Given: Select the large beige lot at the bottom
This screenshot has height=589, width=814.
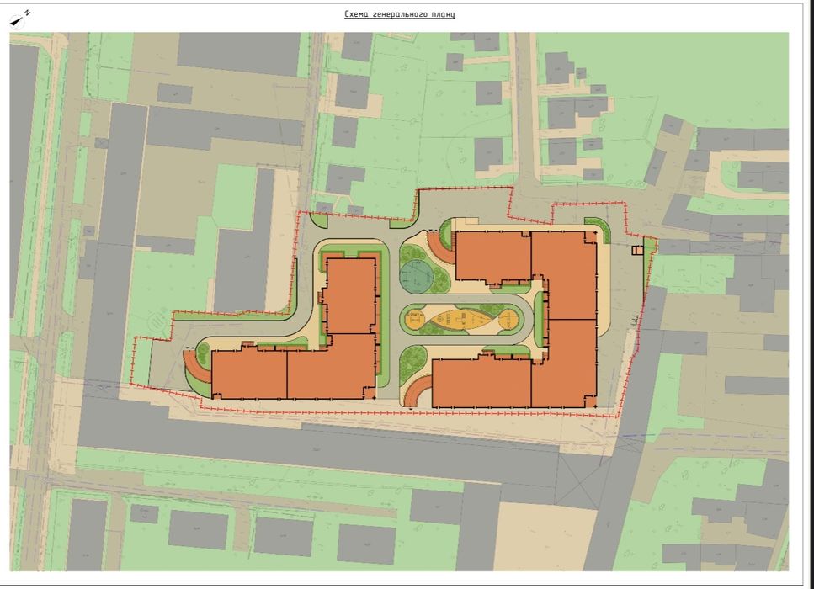Looking at the screenshot, I should point(545,537).
